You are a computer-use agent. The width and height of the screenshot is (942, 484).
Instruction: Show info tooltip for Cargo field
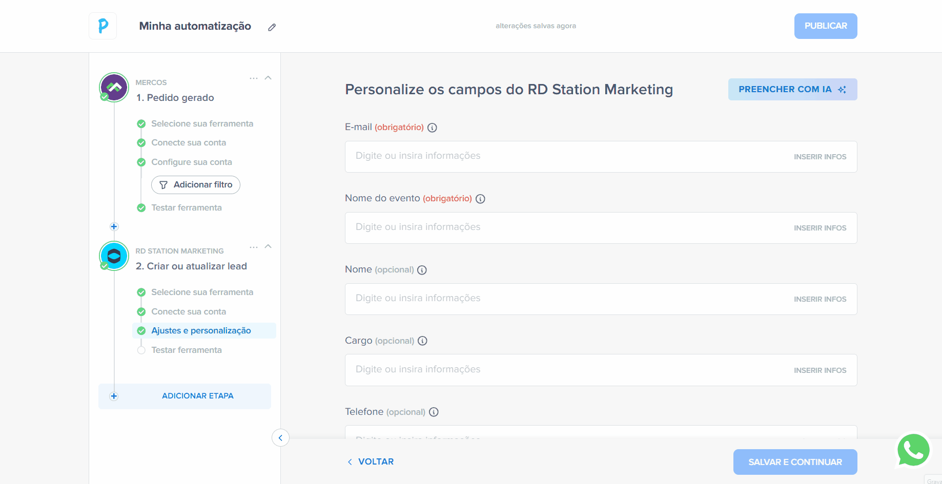tap(422, 341)
